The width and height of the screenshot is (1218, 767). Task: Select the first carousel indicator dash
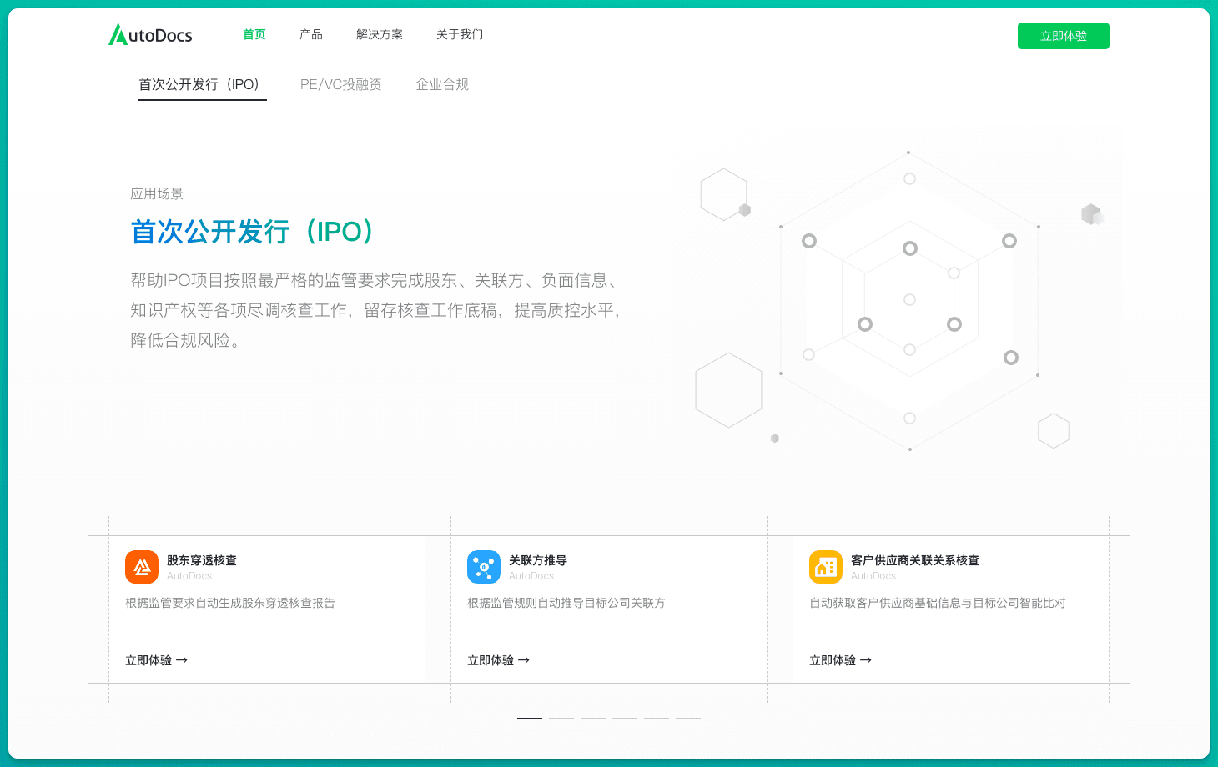(x=530, y=718)
